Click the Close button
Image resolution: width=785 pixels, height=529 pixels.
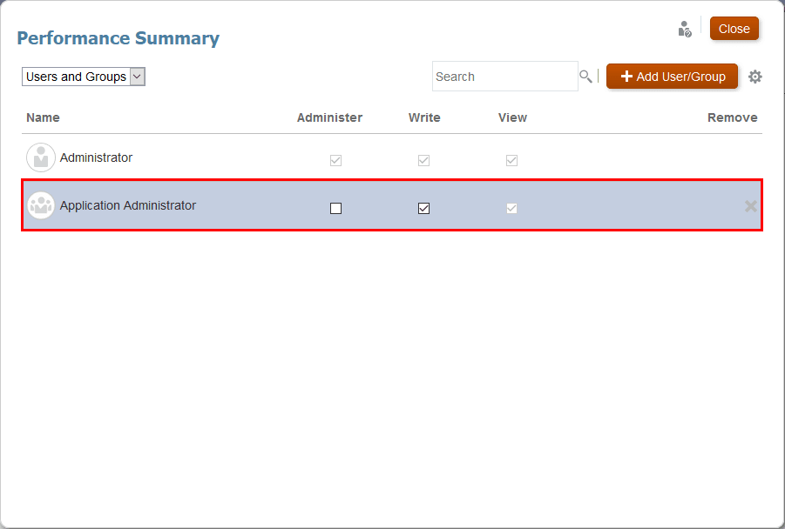click(x=734, y=29)
